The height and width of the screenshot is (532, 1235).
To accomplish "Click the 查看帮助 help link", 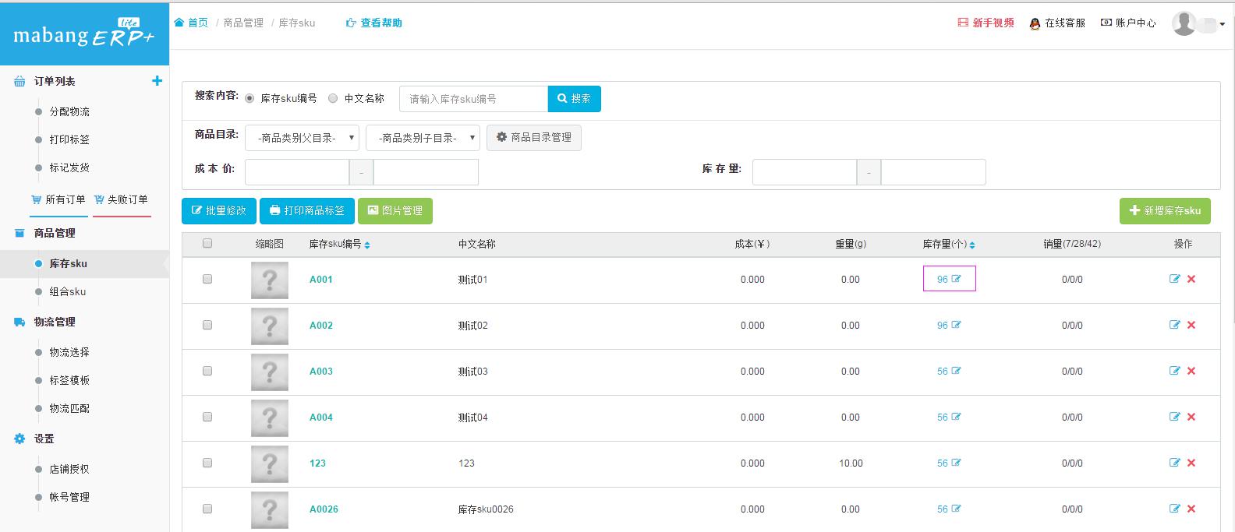I will tap(374, 23).
